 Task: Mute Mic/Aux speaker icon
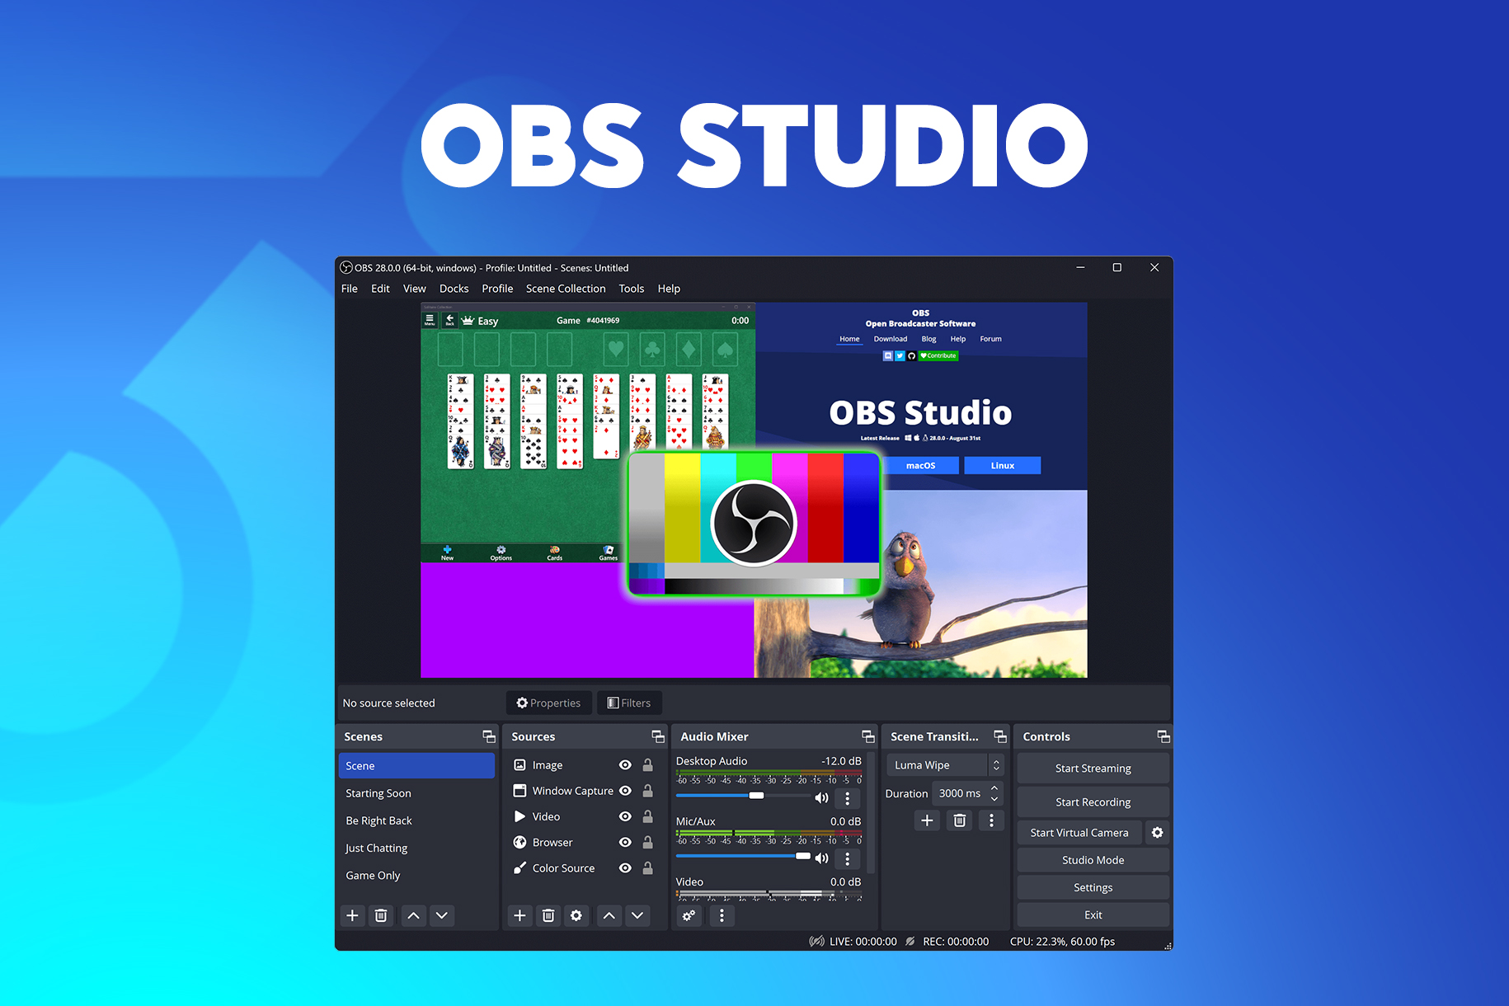821,858
